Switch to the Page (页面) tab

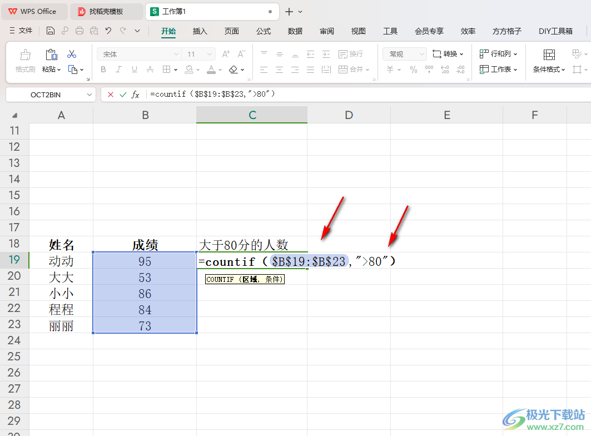pyautogui.click(x=231, y=31)
